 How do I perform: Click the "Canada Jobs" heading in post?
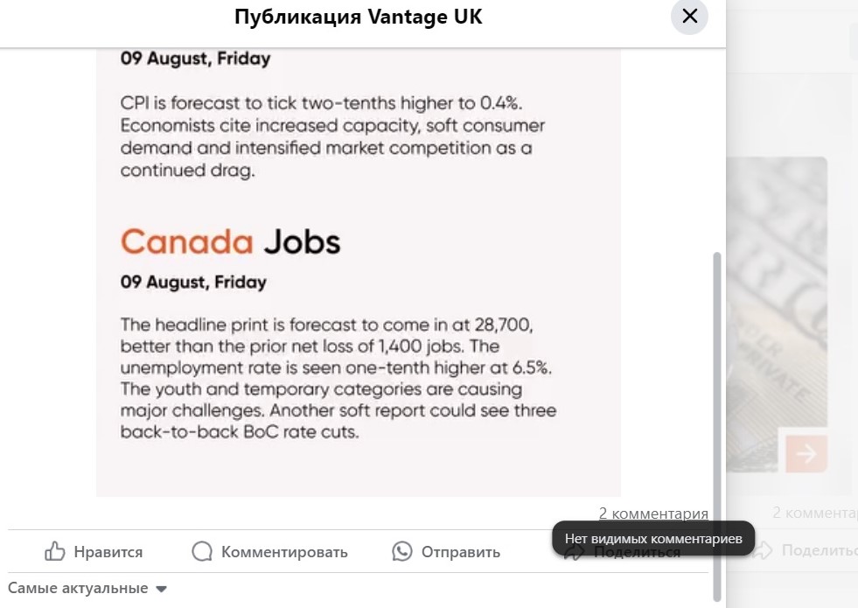pyautogui.click(x=230, y=241)
